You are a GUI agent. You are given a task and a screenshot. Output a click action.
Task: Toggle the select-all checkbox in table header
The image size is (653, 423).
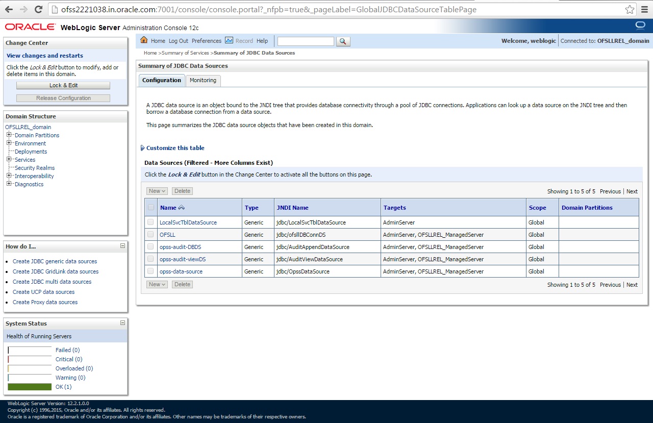(x=150, y=207)
